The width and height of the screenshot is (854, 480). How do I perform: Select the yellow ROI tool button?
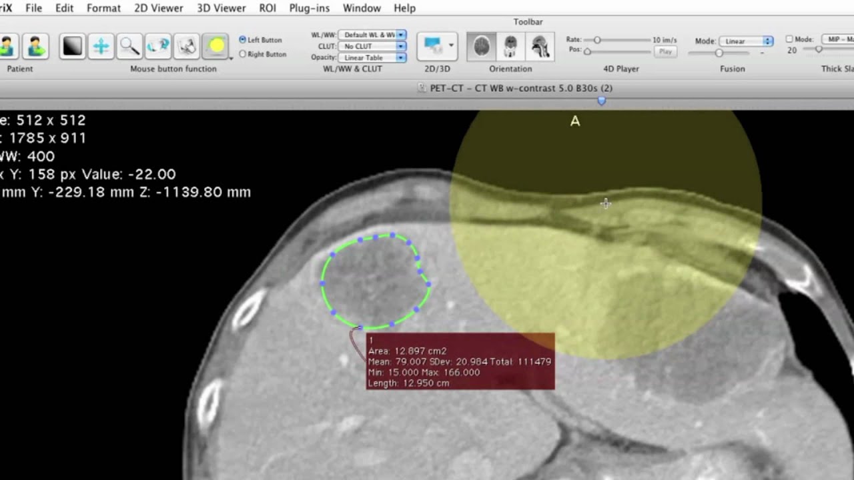[x=216, y=46]
